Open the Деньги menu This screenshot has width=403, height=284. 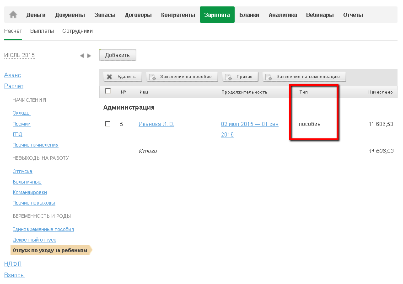tap(36, 15)
